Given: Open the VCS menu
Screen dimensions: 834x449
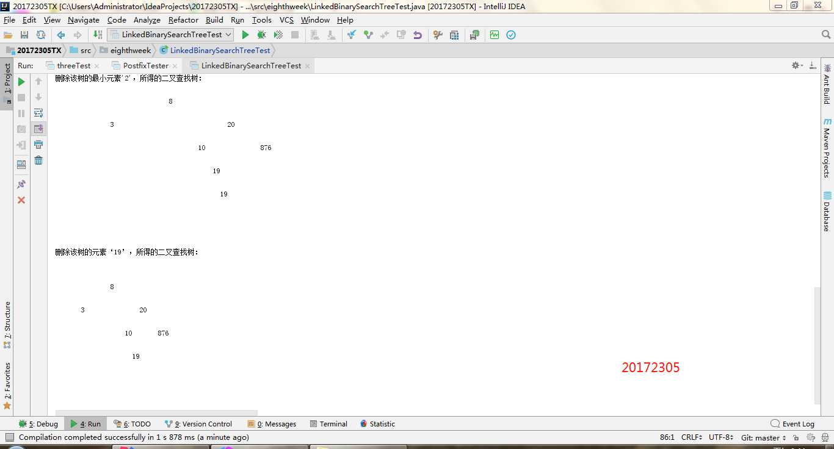Looking at the screenshot, I should coord(286,20).
